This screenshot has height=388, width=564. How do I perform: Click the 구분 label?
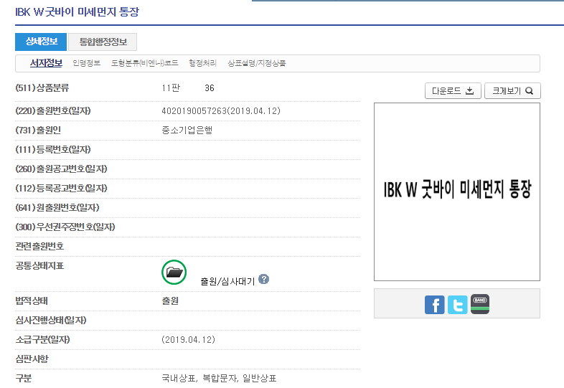pos(24,378)
